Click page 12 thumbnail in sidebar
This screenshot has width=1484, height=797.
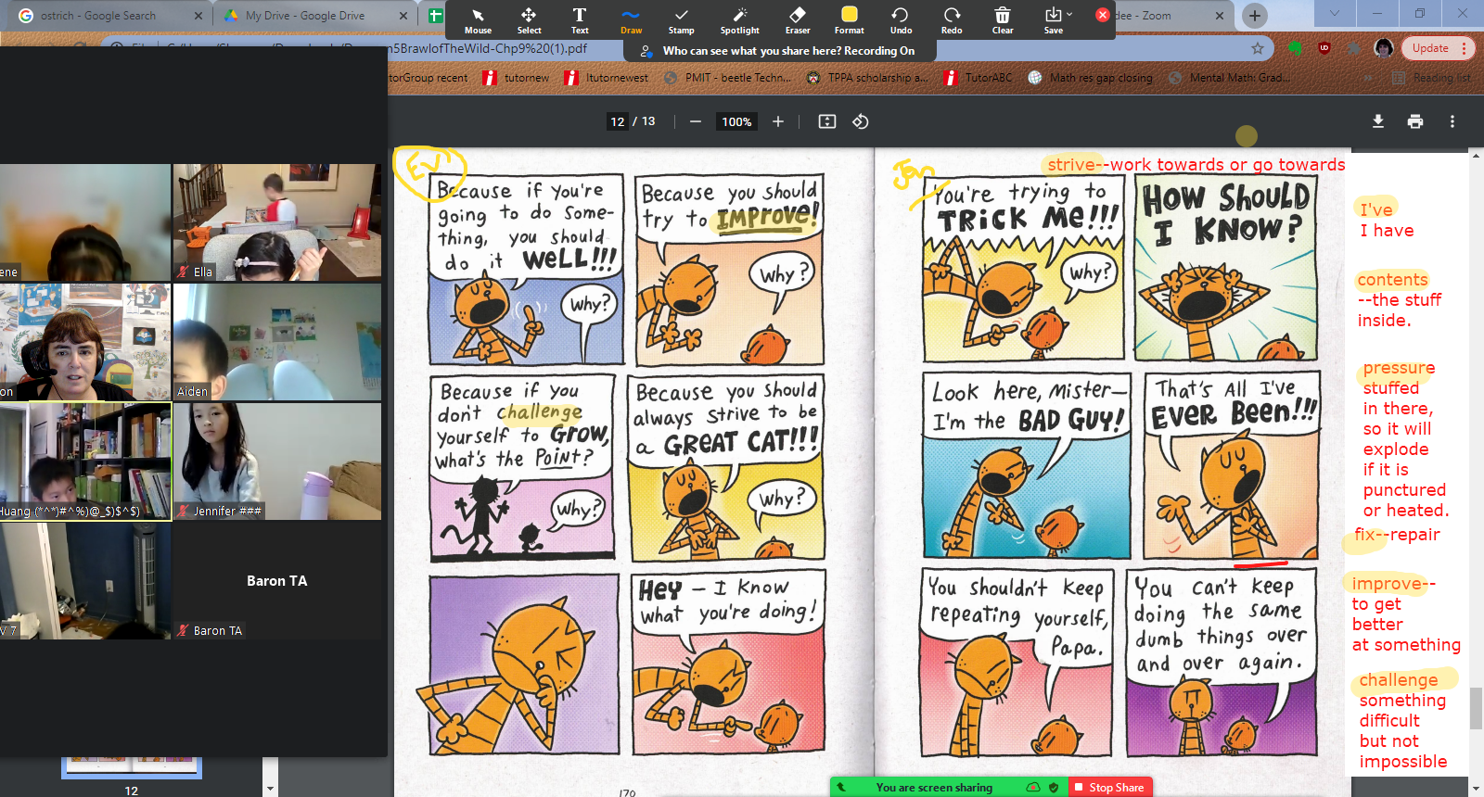point(131,768)
